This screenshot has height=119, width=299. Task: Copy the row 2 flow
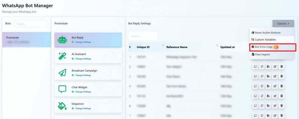262,66
